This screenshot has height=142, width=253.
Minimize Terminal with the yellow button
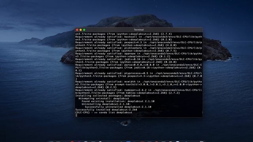(81, 30)
